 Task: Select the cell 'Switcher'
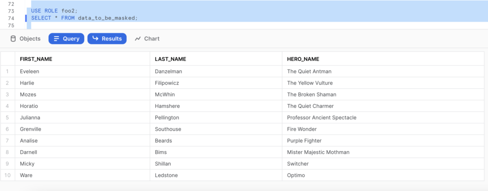pyautogui.click(x=383, y=164)
